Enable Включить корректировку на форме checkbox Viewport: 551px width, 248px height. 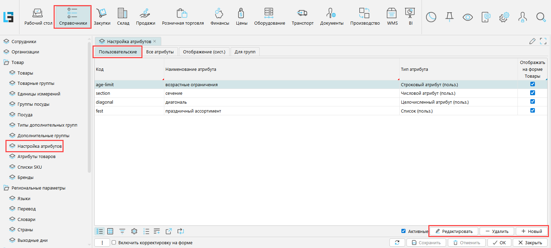[x=114, y=243]
